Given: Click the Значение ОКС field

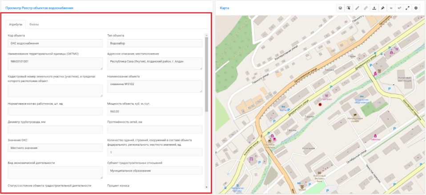Looking at the screenshot, I should click(55, 148).
